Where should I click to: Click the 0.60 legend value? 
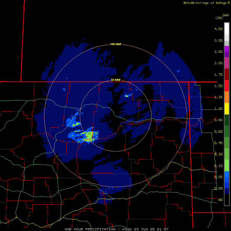(x=218, y=132)
